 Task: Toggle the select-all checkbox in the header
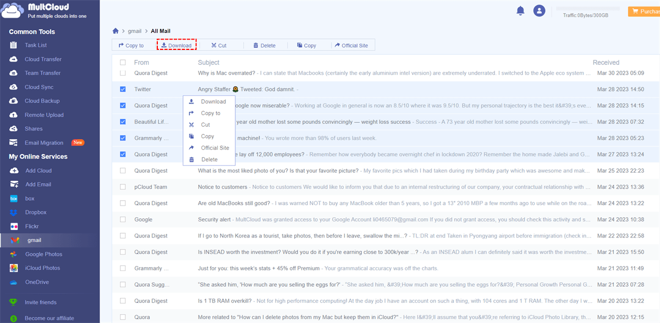pos(123,62)
